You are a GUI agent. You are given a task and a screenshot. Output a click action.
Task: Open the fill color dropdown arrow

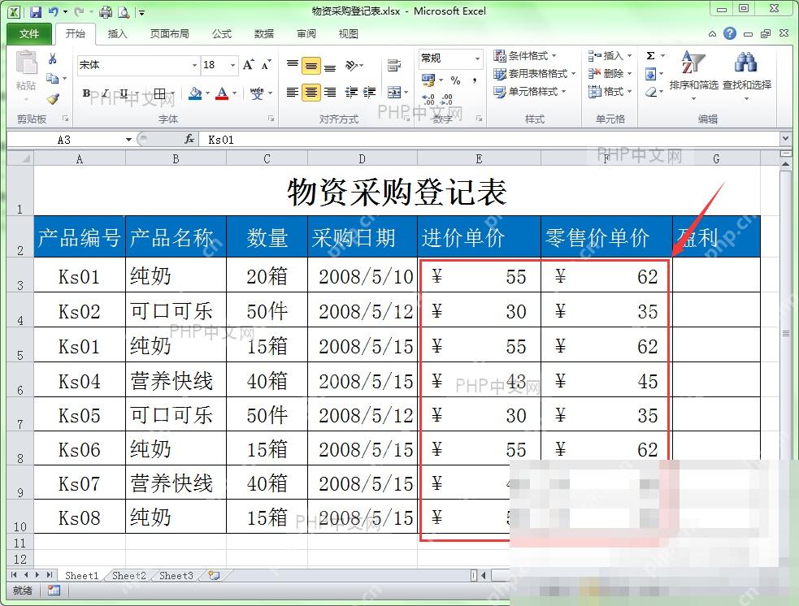click(x=207, y=93)
